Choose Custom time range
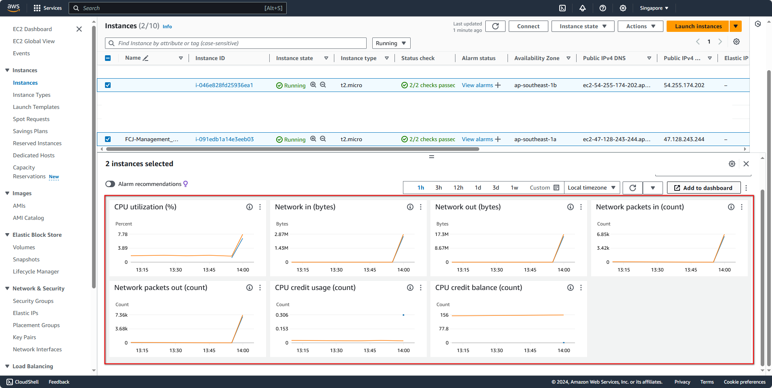 (544, 188)
